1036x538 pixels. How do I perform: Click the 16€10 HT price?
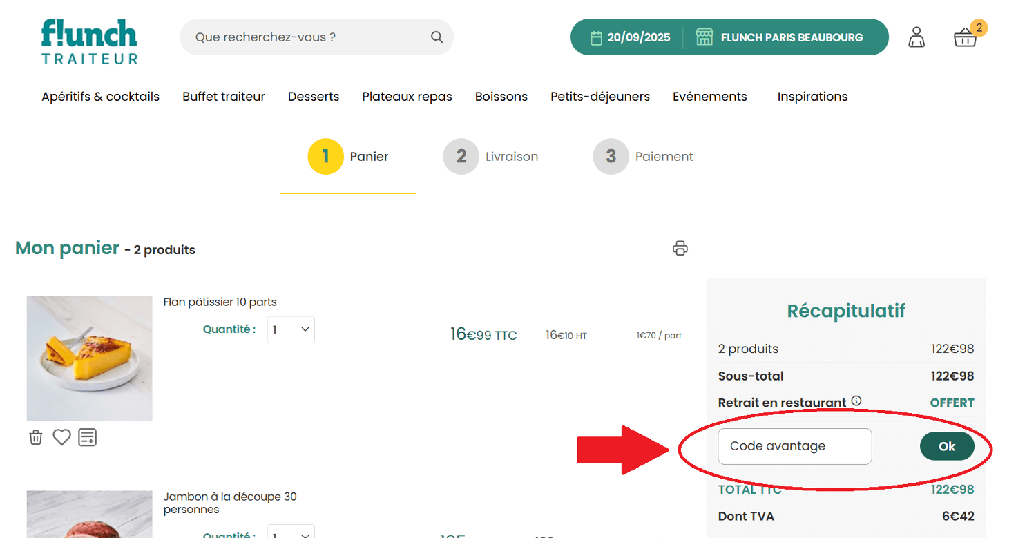(x=566, y=335)
